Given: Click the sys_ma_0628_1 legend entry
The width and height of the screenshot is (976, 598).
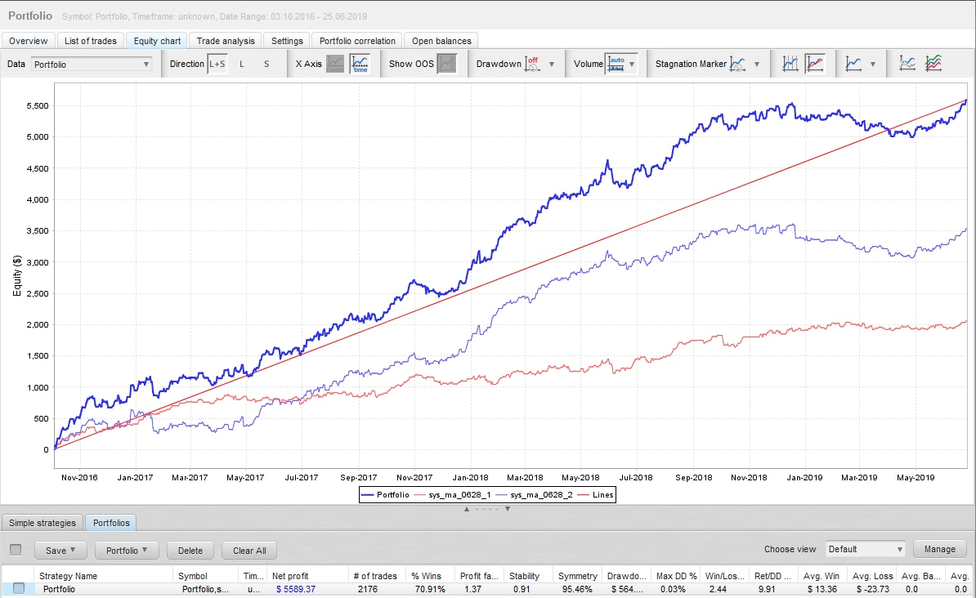Looking at the screenshot, I should click(x=452, y=495).
